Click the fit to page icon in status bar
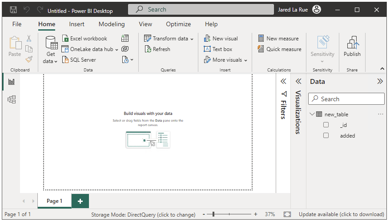Image resolution: width=390 pixels, height=221 pixels. tap(287, 214)
